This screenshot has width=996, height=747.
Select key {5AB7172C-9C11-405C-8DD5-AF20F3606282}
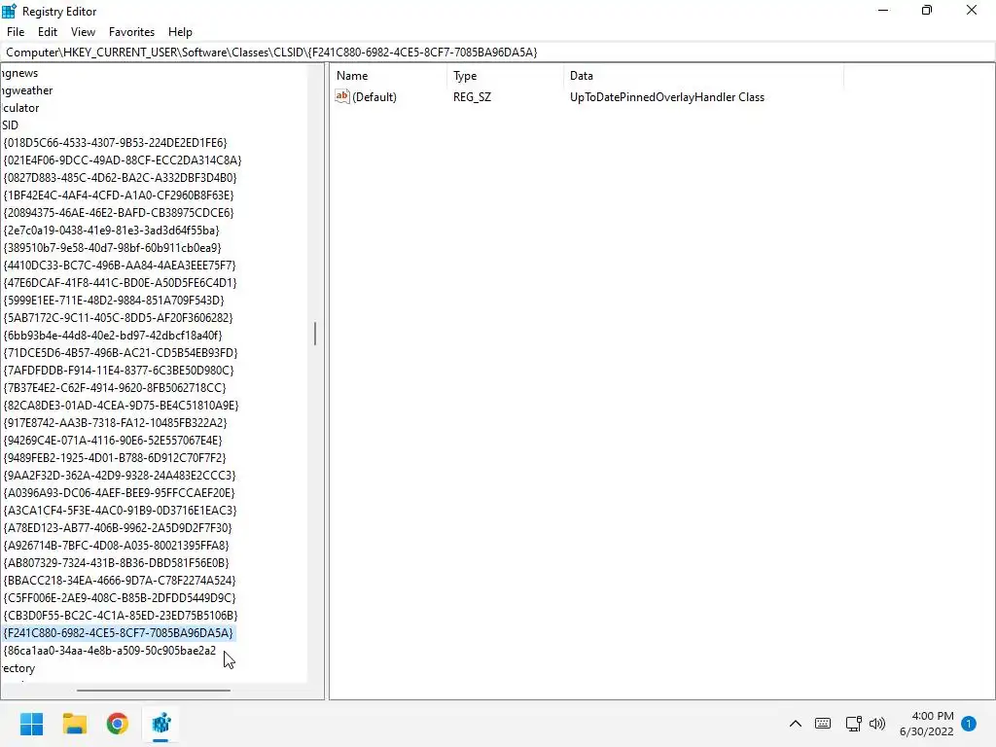pos(118,318)
